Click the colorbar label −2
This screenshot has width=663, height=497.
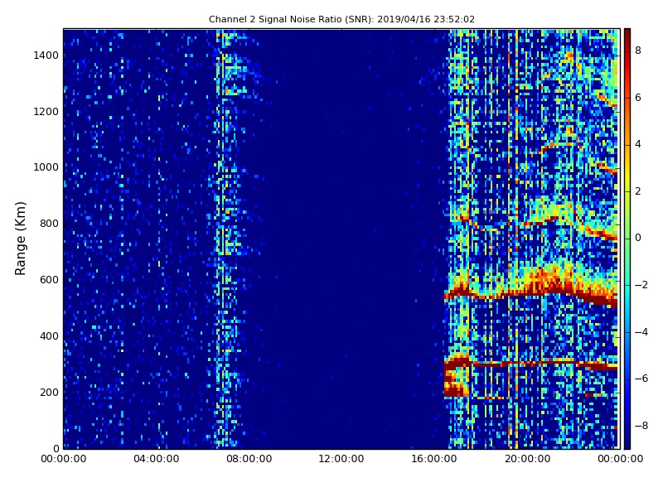click(x=641, y=285)
